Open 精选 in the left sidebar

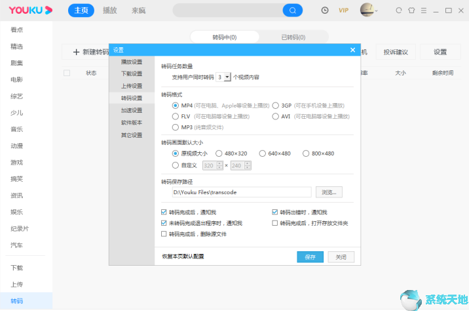[x=17, y=47]
